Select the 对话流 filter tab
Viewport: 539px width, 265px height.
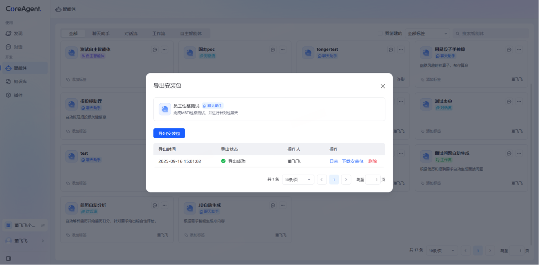click(x=131, y=33)
